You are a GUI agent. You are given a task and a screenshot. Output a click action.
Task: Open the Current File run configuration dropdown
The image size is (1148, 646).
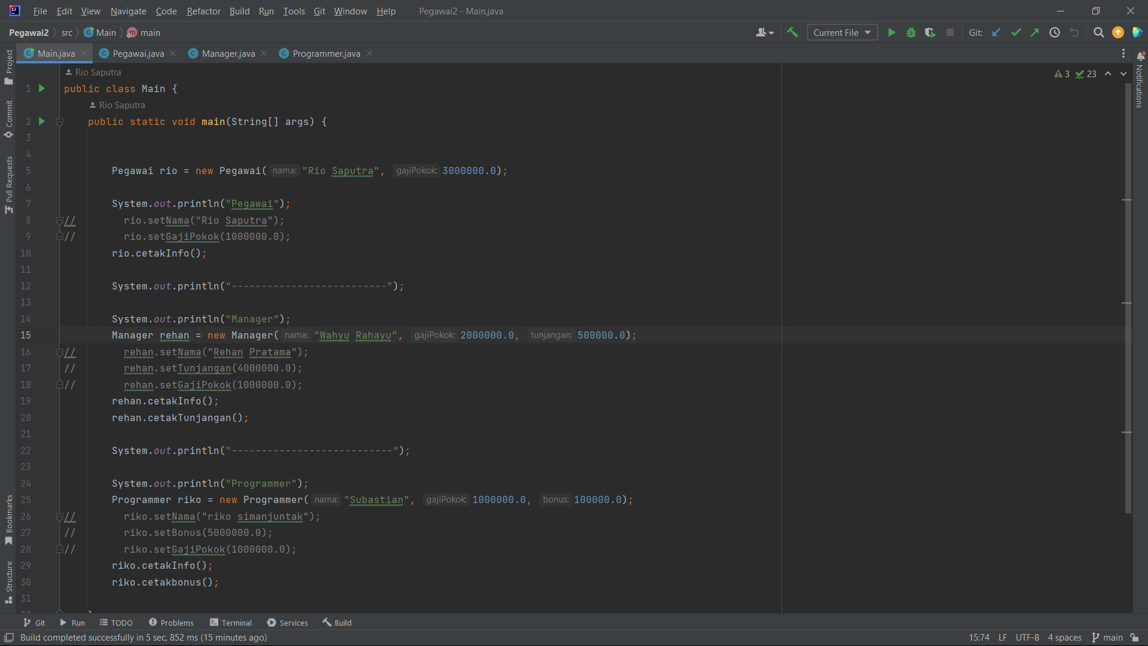coord(842,32)
